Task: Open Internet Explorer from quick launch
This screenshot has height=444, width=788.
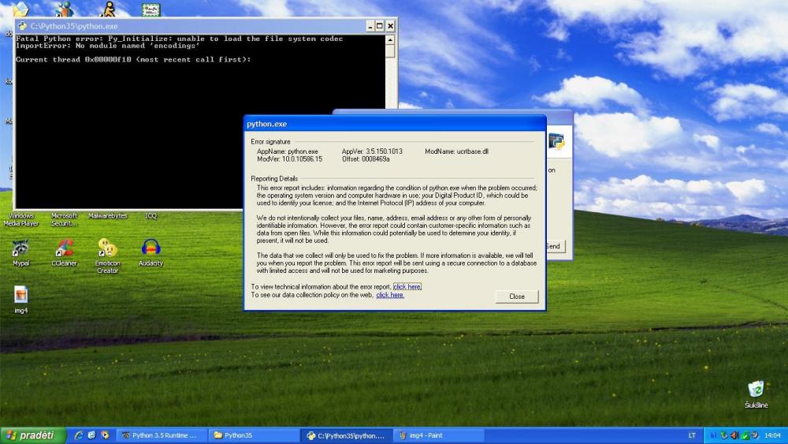Action: [x=79, y=435]
